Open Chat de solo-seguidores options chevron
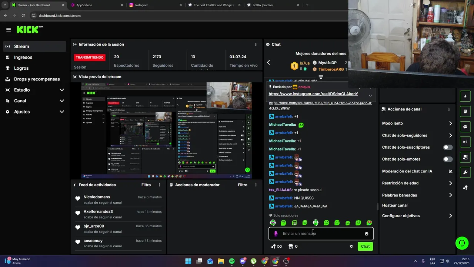This screenshot has width=474, height=267. coord(451,136)
